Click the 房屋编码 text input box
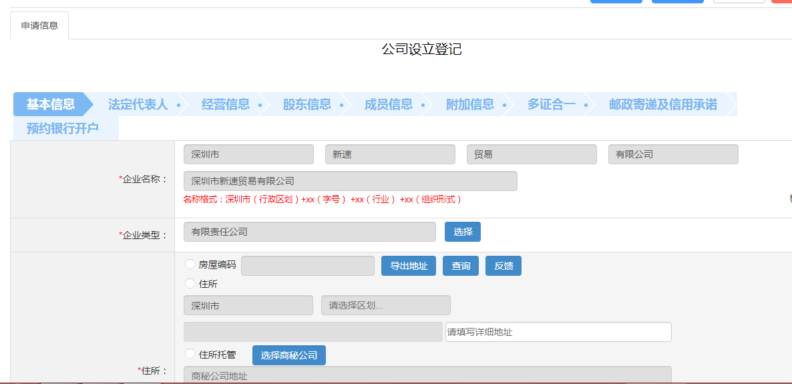Viewport: 792px width, 384px height. click(307, 266)
